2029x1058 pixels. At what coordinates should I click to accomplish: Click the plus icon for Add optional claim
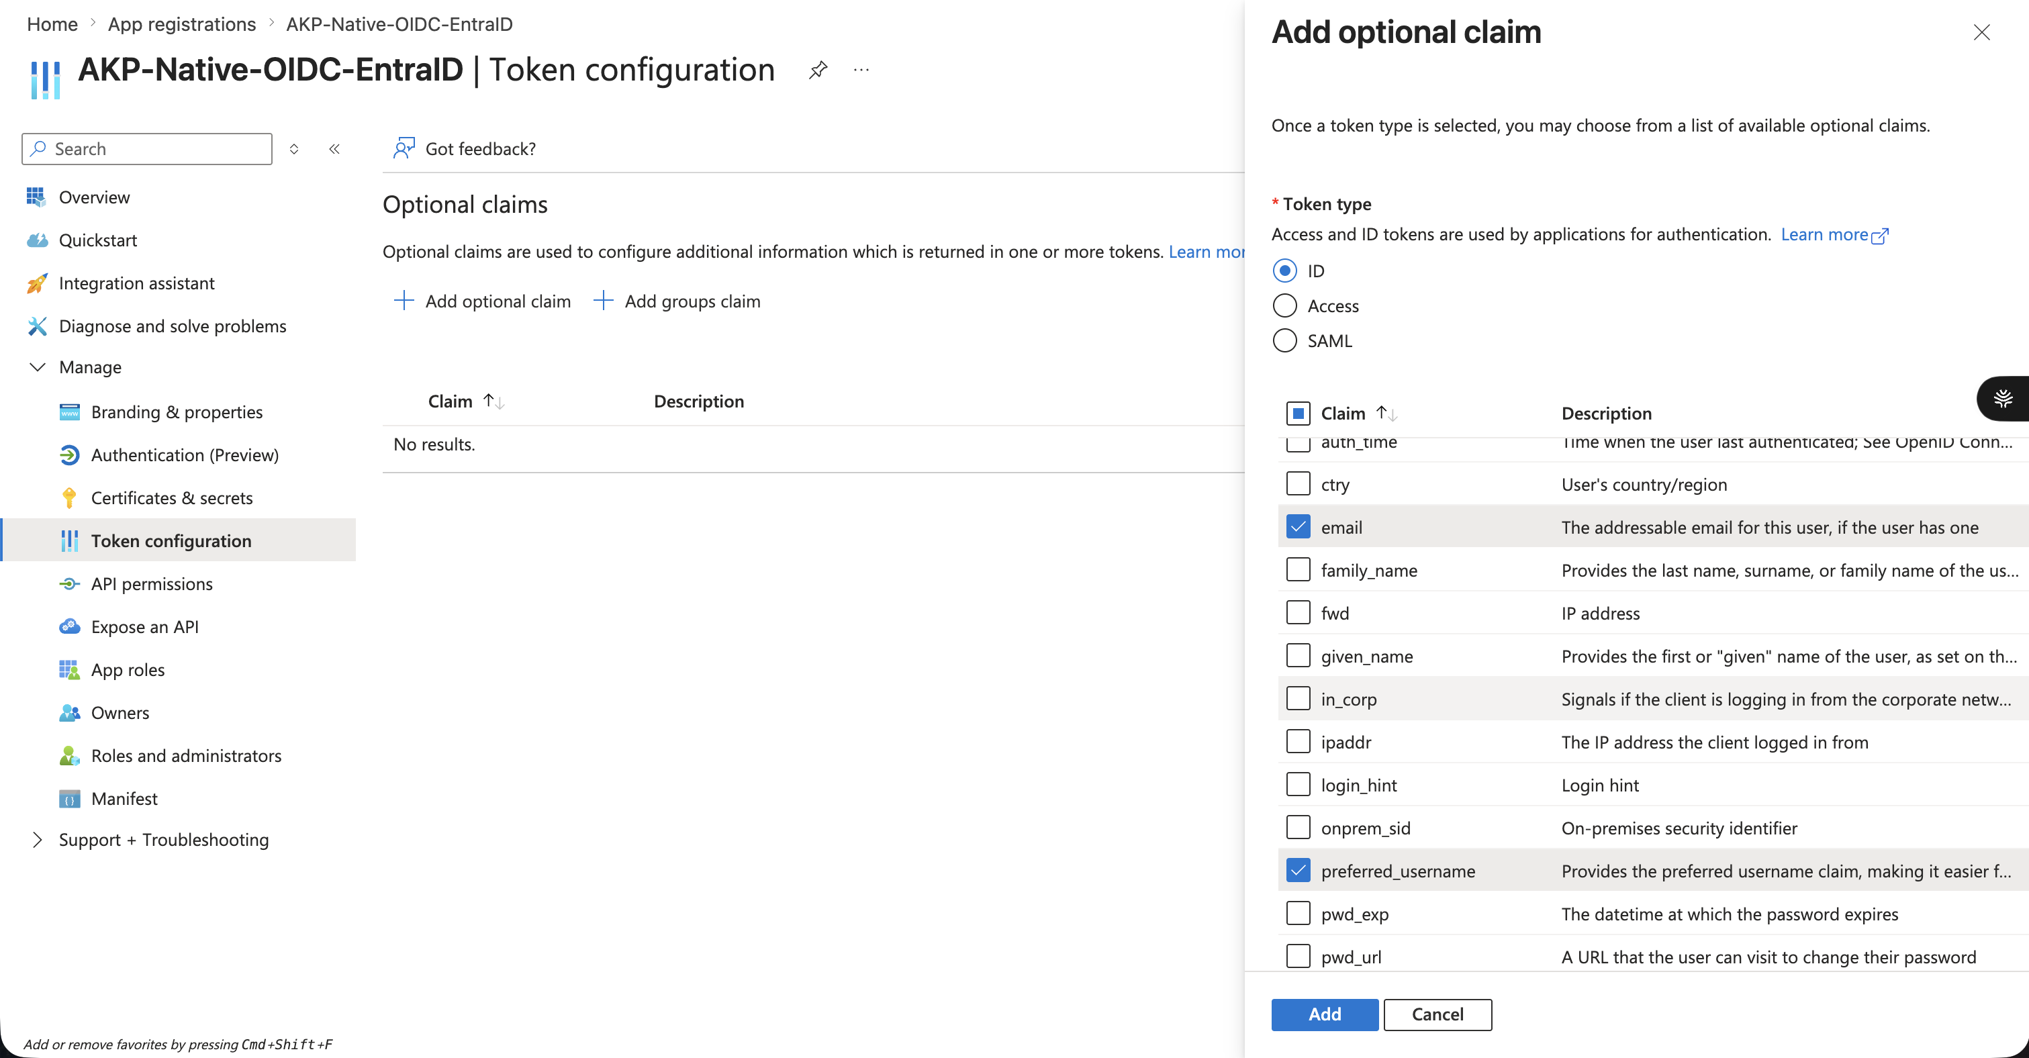coord(404,300)
